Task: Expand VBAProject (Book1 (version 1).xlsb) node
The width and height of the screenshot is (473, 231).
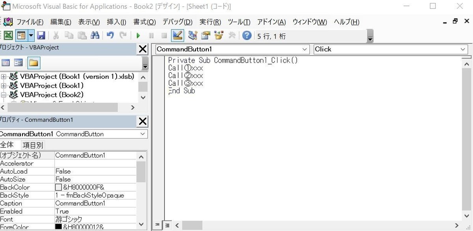Action: coord(4,76)
